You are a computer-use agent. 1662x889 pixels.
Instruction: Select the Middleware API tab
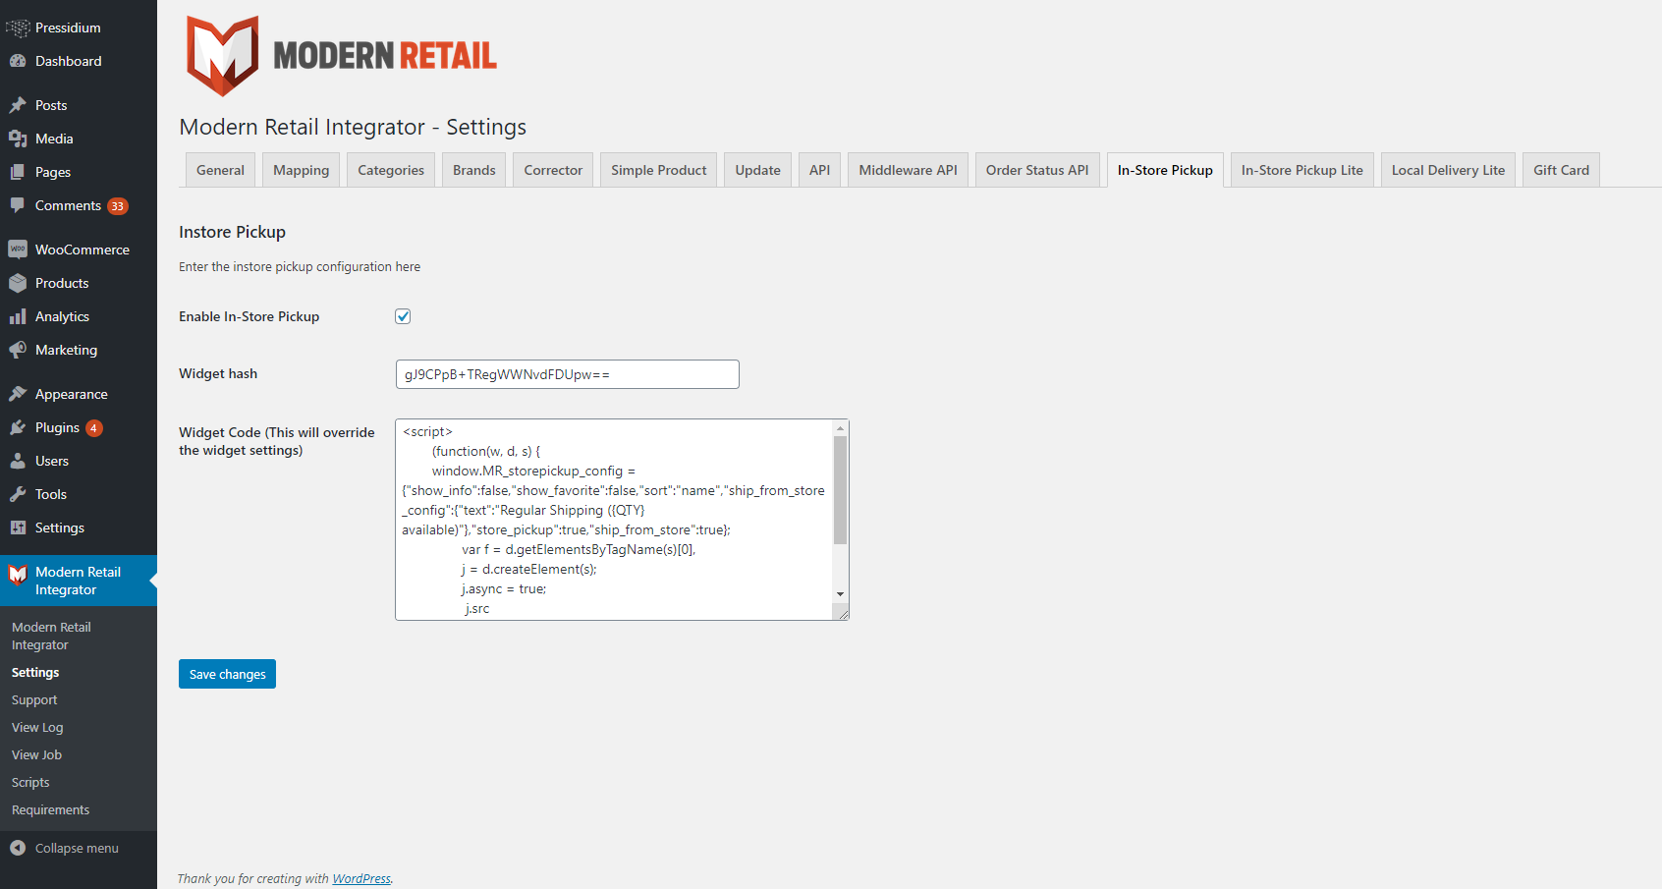click(909, 170)
